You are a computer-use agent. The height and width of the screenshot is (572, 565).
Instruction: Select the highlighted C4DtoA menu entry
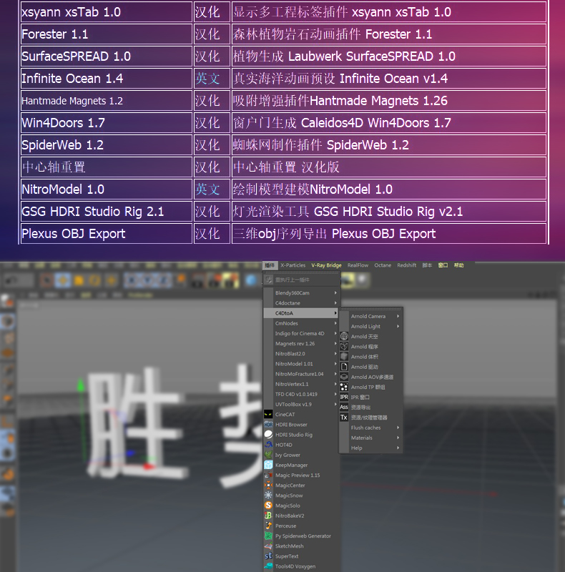click(x=301, y=313)
